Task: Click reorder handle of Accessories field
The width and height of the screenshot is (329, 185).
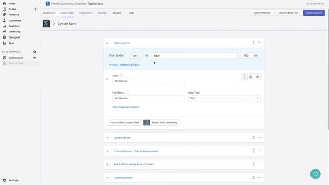Action: pyautogui.click(x=245, y=77)
